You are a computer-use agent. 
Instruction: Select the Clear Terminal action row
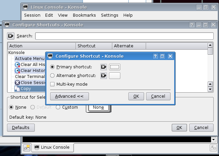pos(30,77)
